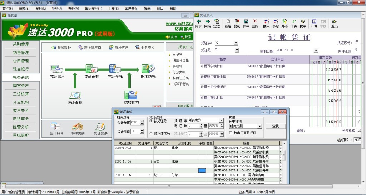Open 帐务(A) menu
This screenshot has height=195, width=366.
tap(74, 8)
